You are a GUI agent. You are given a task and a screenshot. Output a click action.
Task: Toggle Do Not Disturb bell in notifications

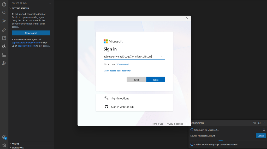259,123
